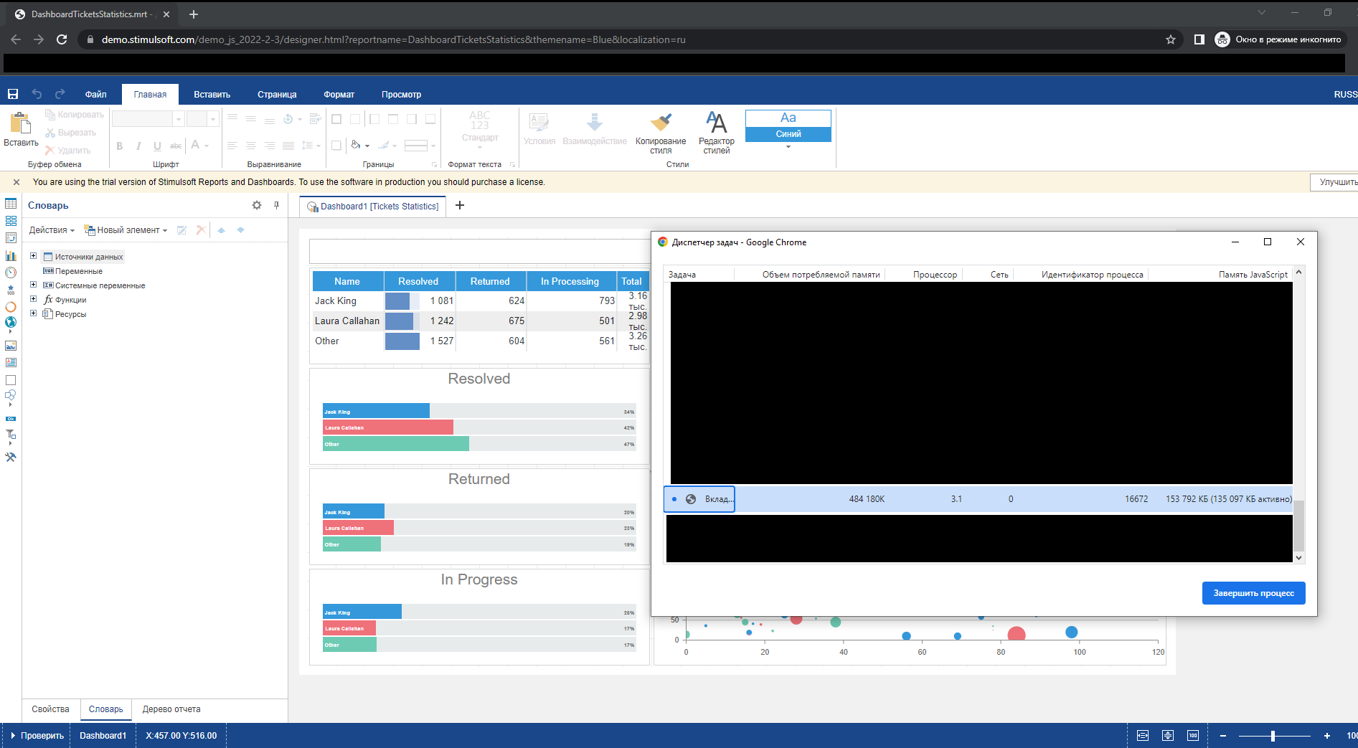Image resolution: width=1358 pixels, height=748 pixels.
Task: Expand the Ресурсы tree node
Action: coord(33,313)
